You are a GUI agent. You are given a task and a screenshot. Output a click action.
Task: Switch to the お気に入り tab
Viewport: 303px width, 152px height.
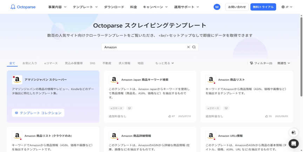pyautogui.click(x=30, y=63)
